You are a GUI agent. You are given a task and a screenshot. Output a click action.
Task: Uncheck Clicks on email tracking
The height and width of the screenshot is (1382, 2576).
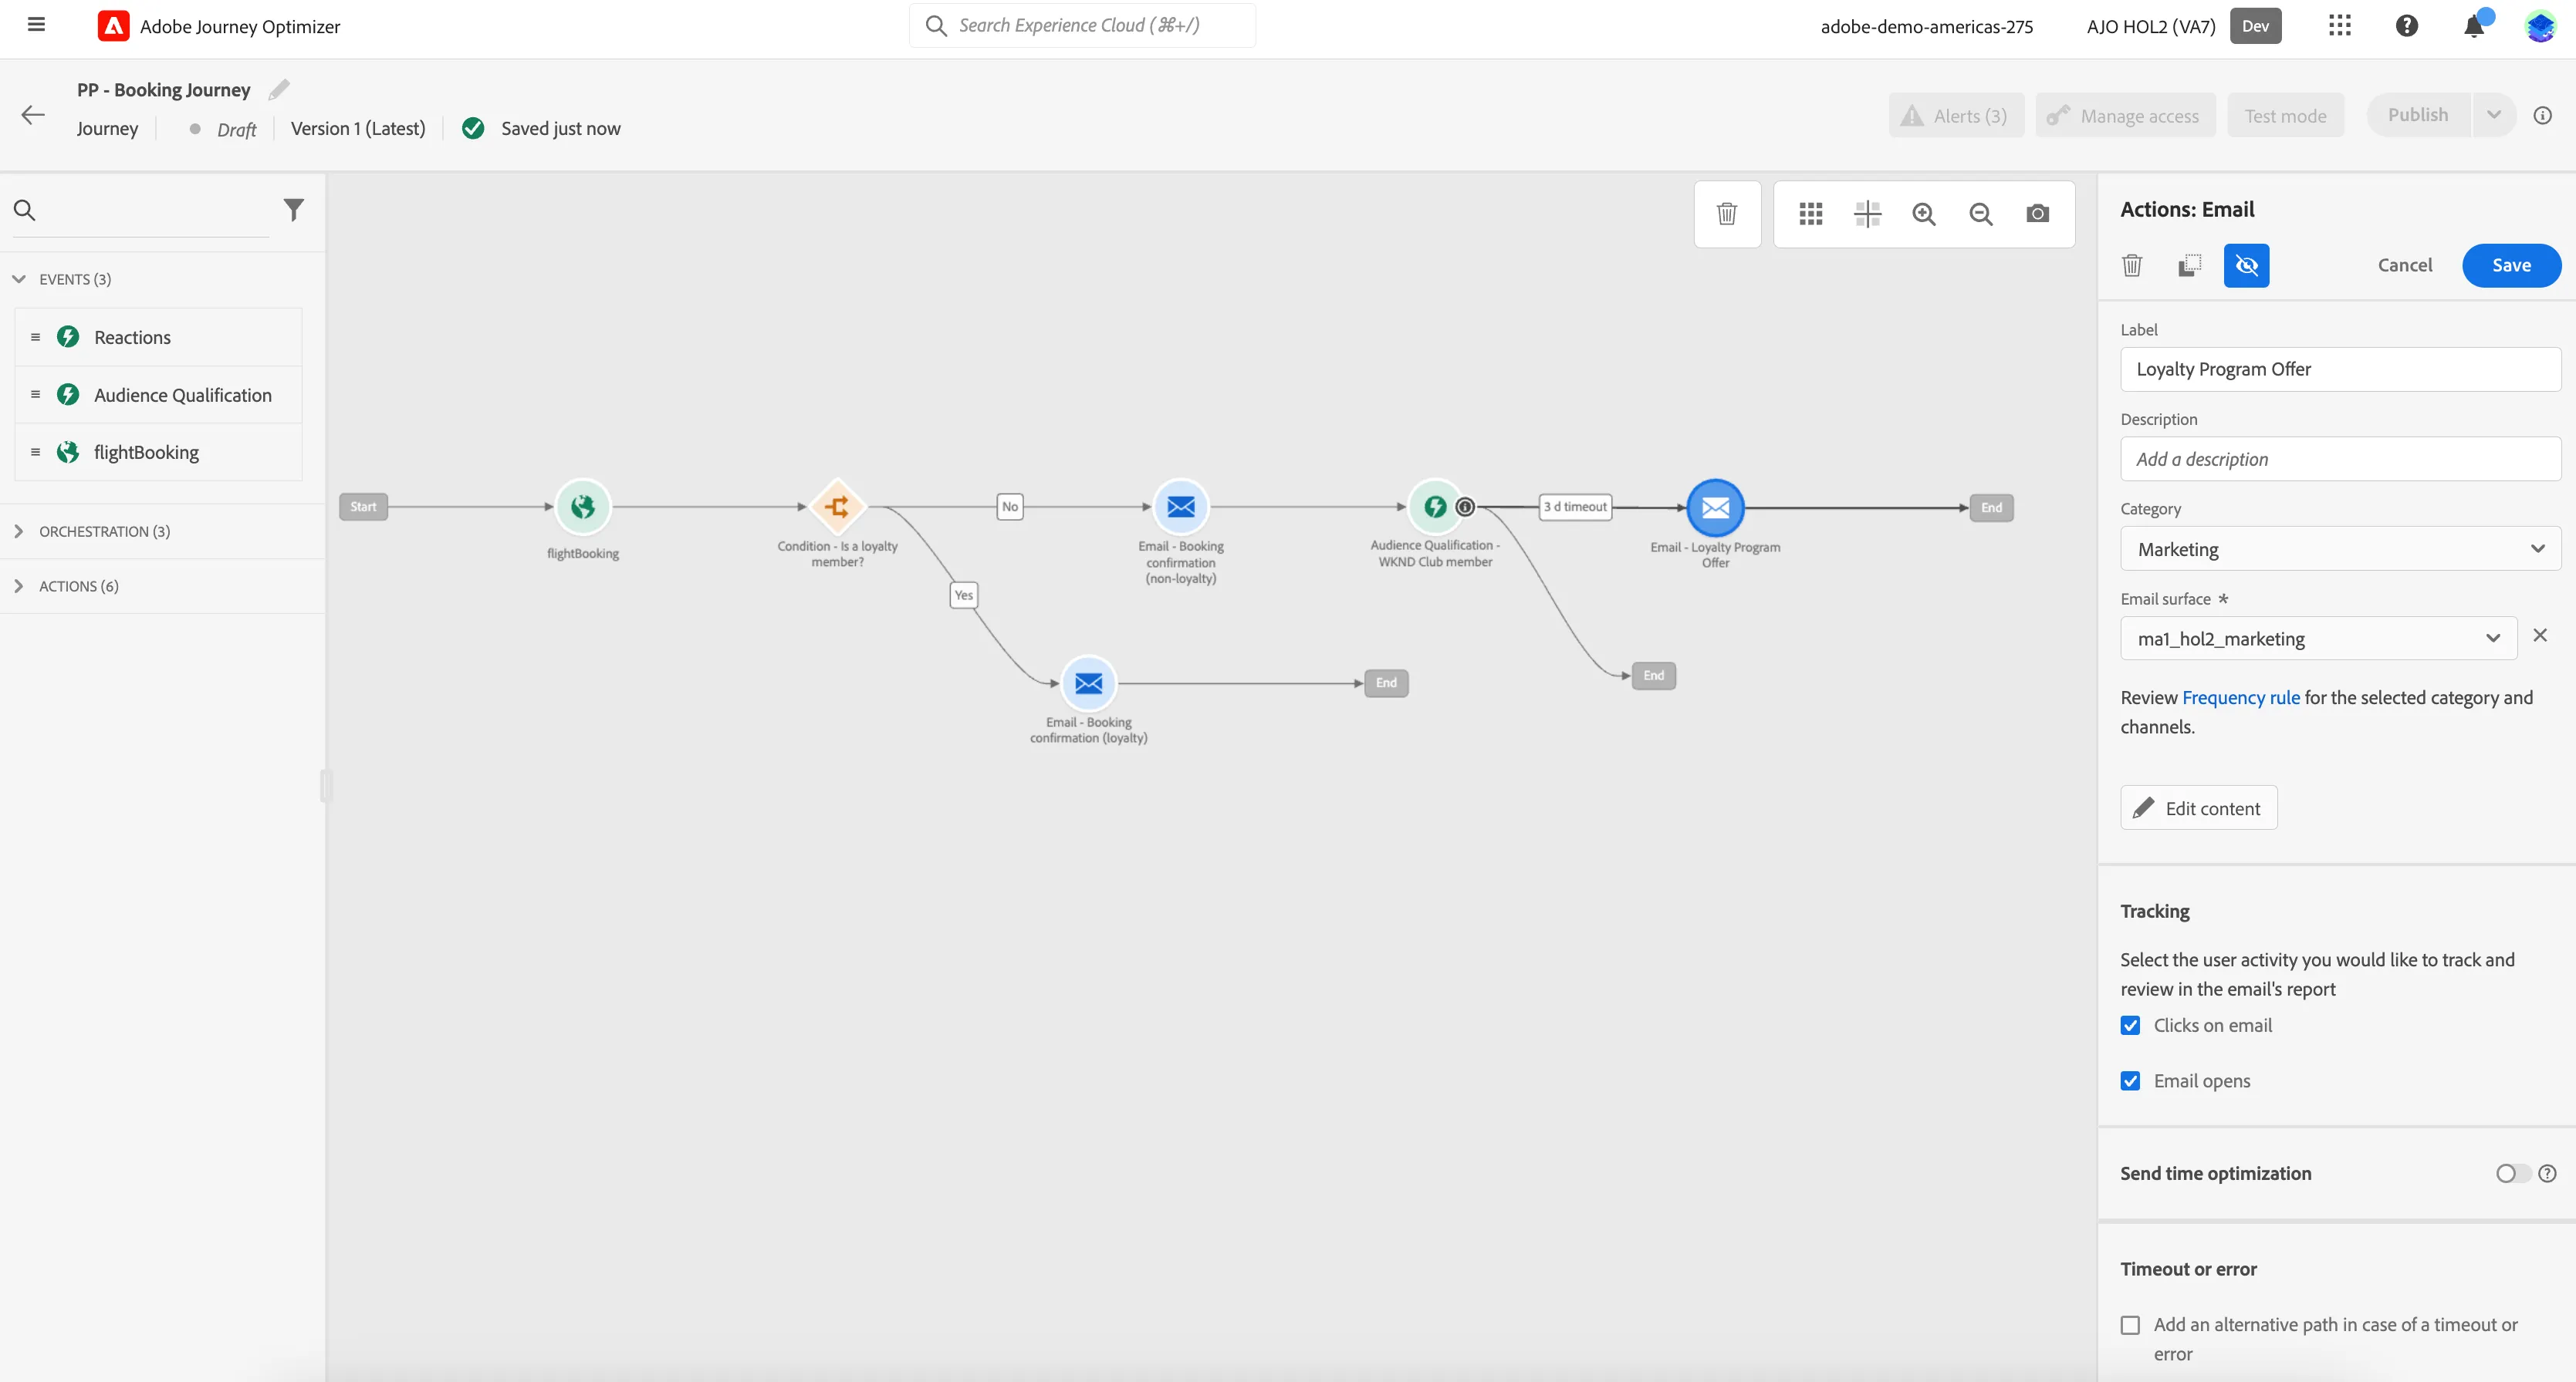click(x=2131, y=1025)
